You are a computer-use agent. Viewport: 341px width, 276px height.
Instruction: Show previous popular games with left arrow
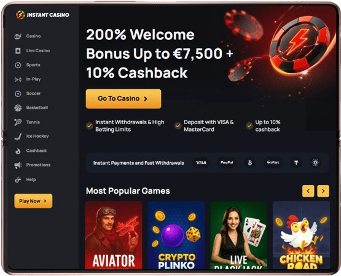[308, 191]
